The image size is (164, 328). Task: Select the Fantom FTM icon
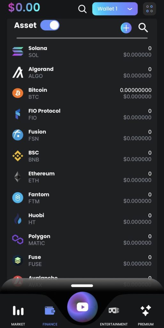pyautogui.click(x=18, y=198)
